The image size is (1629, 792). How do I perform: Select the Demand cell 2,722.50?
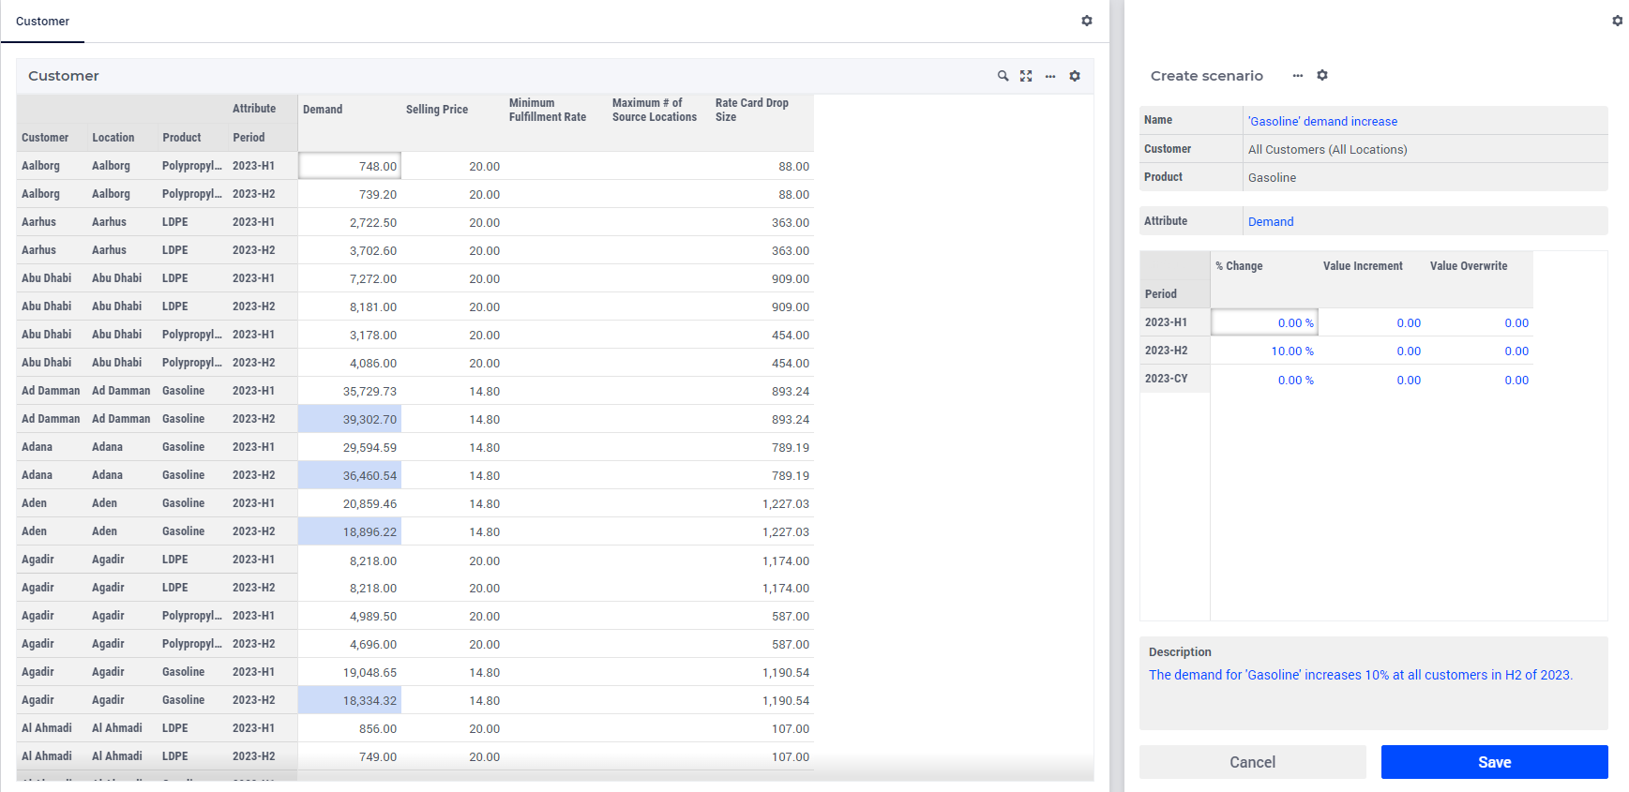click(x=350, y=222)
